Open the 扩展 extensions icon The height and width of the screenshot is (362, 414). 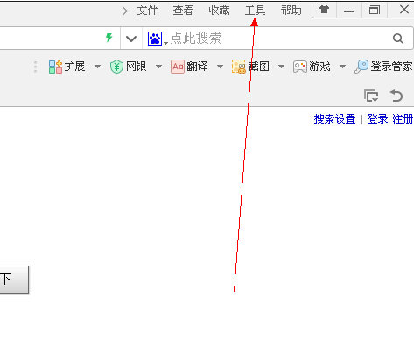[55, 67]
